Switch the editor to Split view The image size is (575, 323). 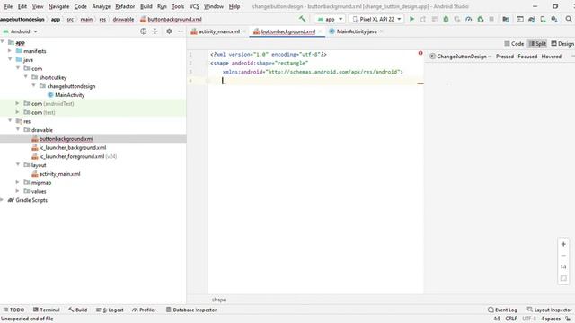coord(537,44)
